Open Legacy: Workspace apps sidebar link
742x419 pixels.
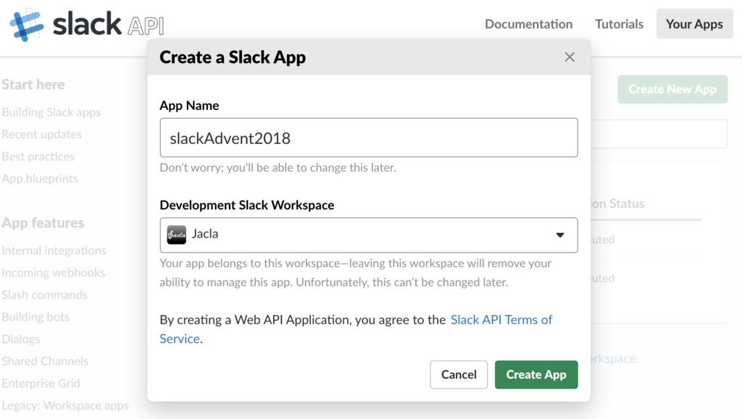[65, 405]
